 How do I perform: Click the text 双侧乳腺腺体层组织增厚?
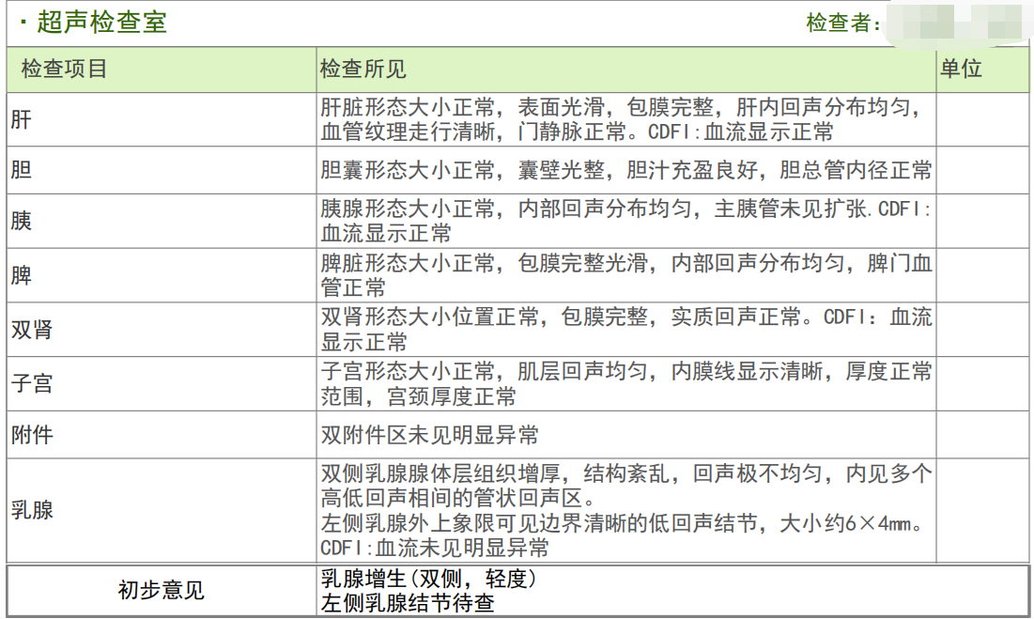tap(440, 473)
